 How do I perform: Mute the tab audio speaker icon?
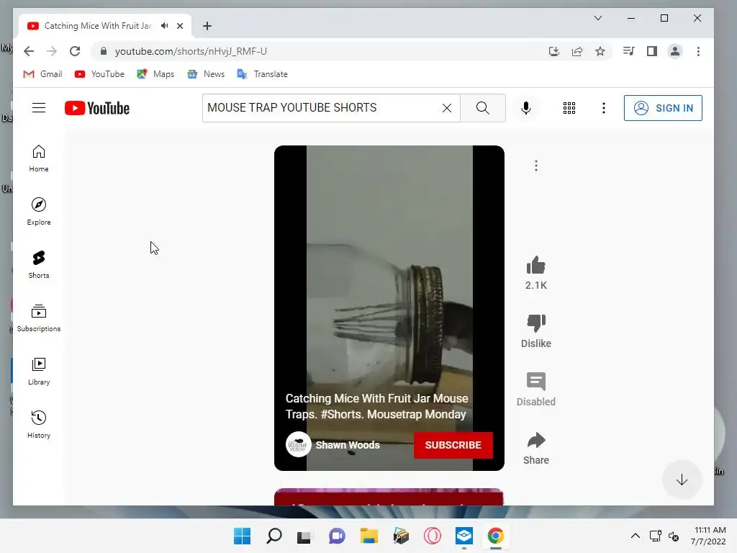point(165,26)
